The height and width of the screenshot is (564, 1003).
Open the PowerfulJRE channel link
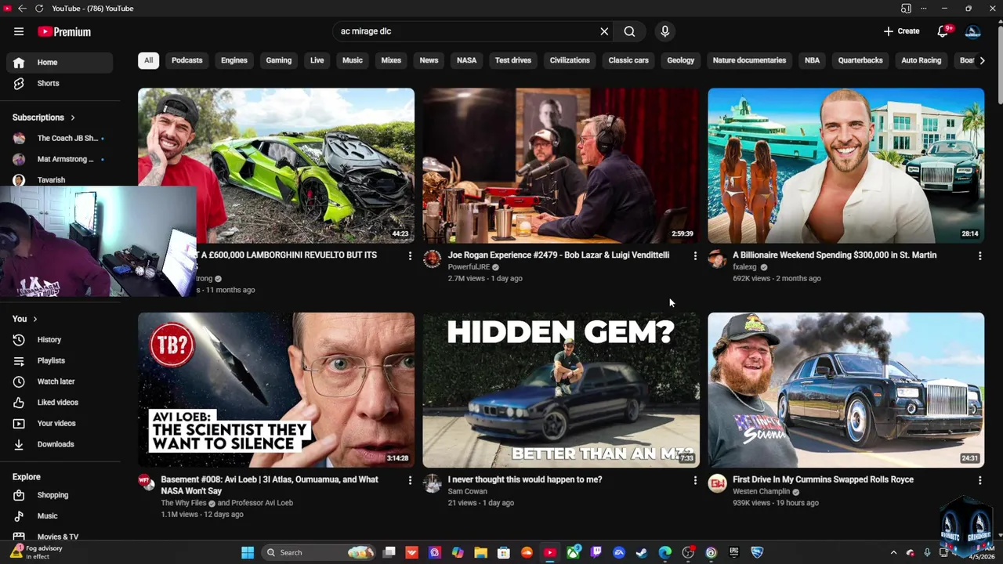pyautogui.click(x=469, y=267)
